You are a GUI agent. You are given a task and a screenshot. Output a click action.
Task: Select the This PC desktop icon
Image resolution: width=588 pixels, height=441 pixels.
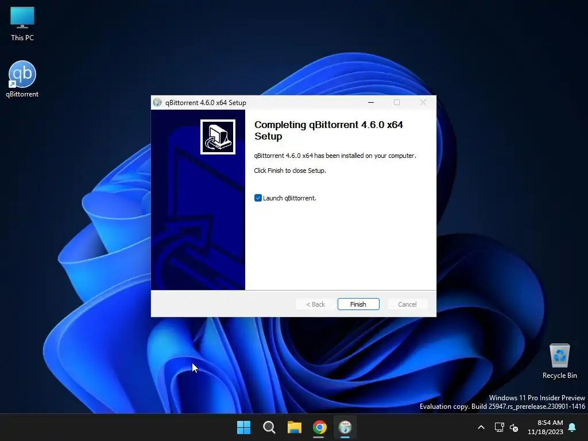click(22, 24)
